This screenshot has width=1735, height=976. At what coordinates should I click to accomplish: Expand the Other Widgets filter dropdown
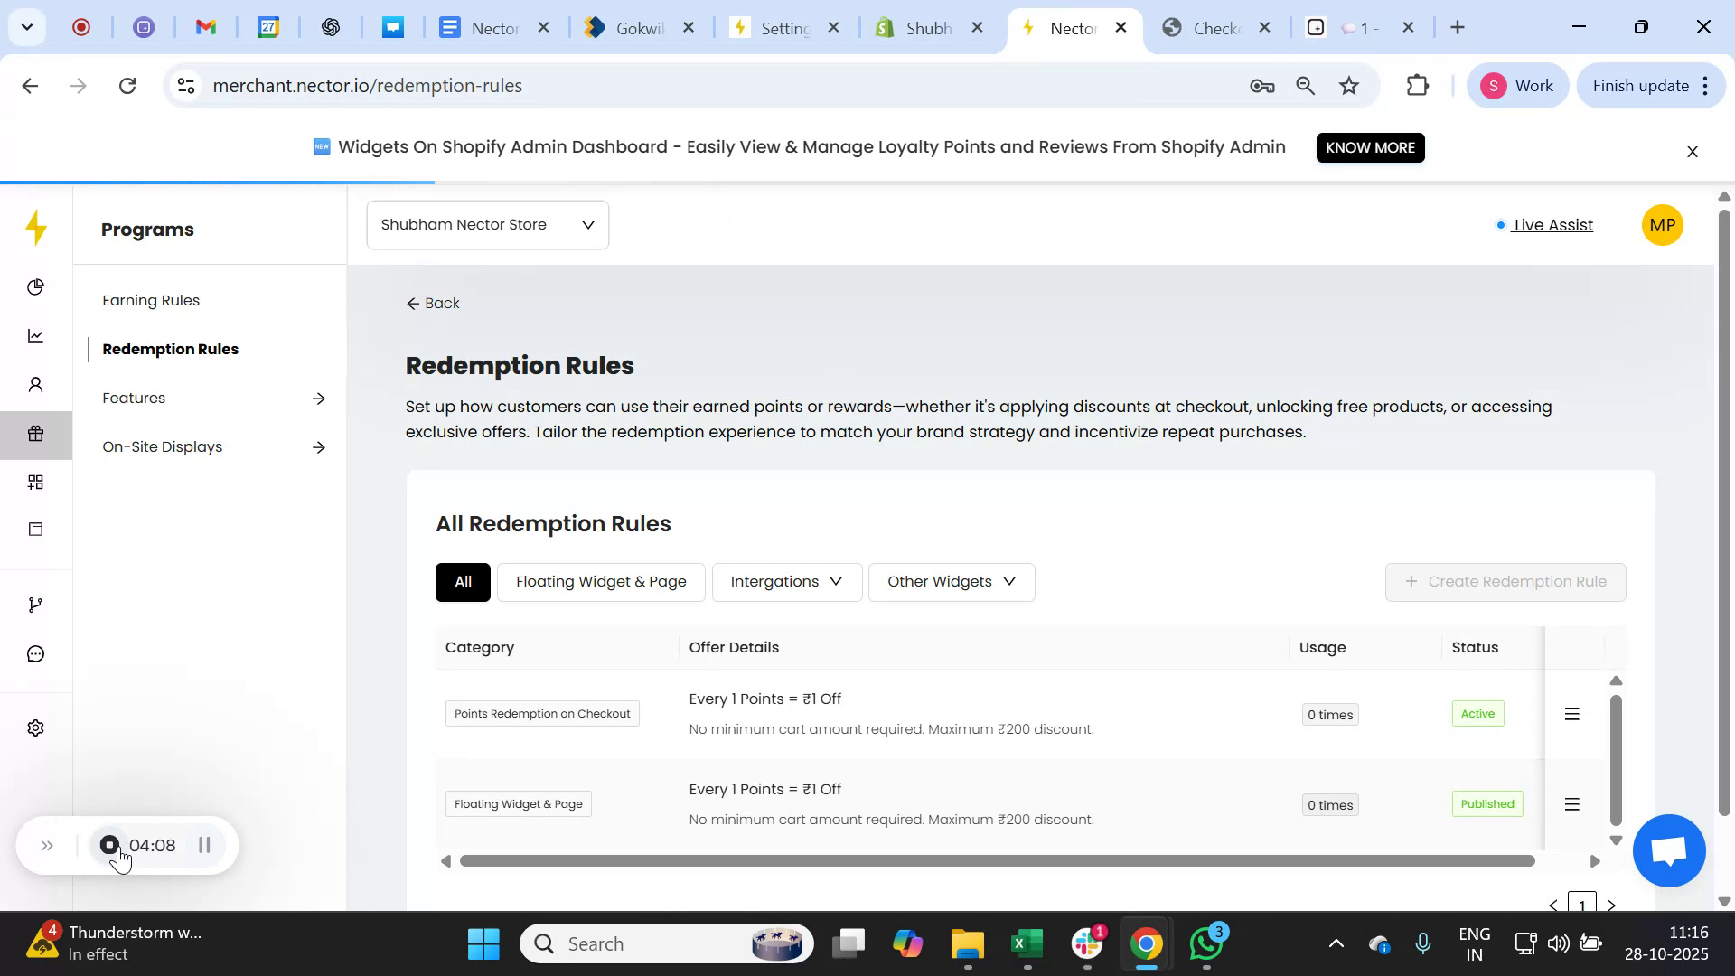click(x=951, y=582)
